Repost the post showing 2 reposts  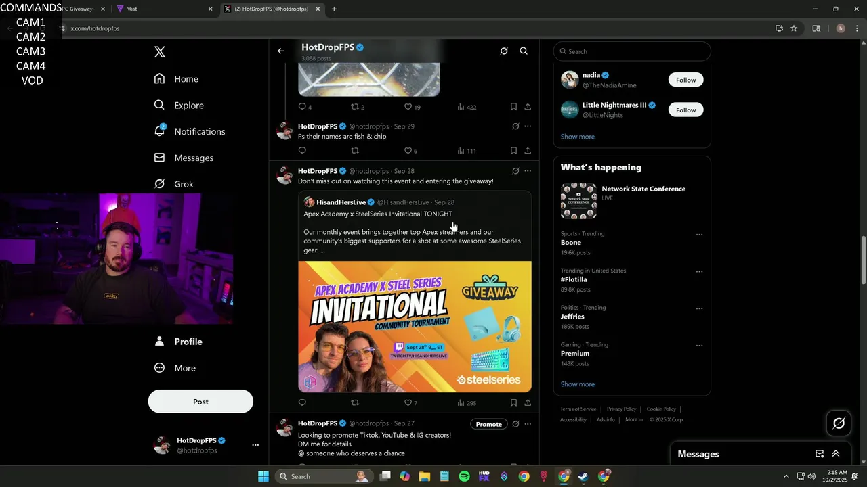point(355,107)
